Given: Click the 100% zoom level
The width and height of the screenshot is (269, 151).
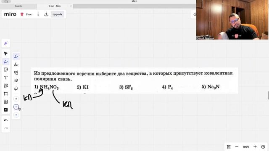Looking at the screenshot, I should pos(246,147).
